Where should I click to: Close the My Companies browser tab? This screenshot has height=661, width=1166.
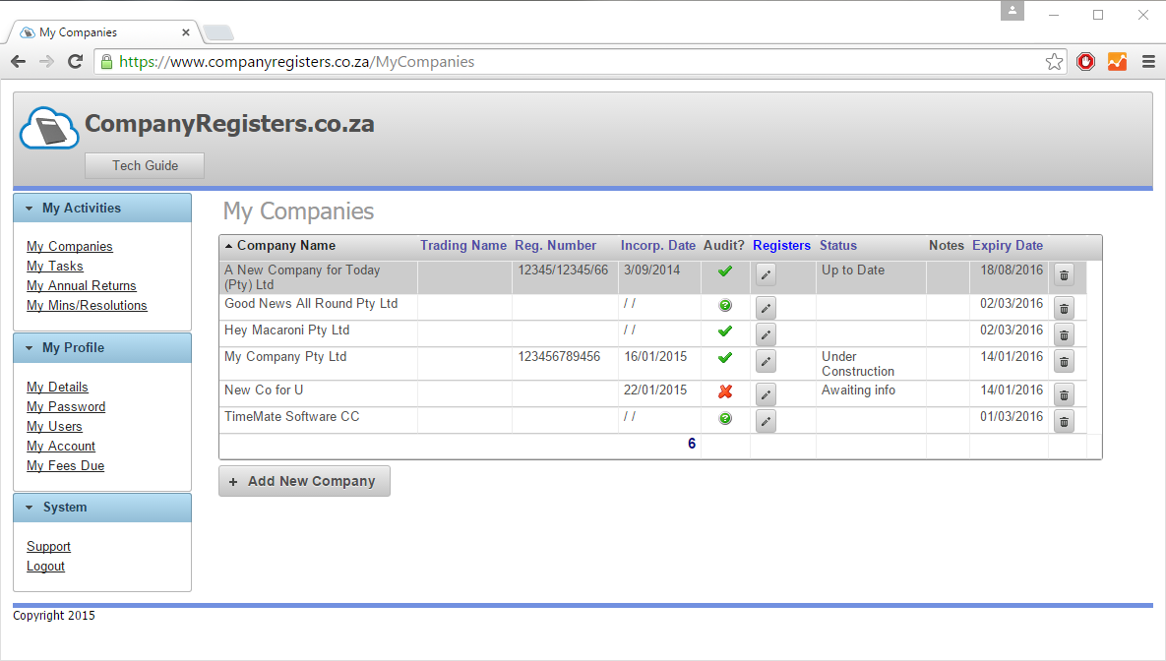186,32
